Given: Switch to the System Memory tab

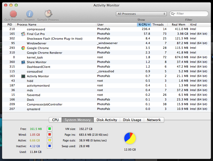Looking at the screenshot, I should point(78,120).
